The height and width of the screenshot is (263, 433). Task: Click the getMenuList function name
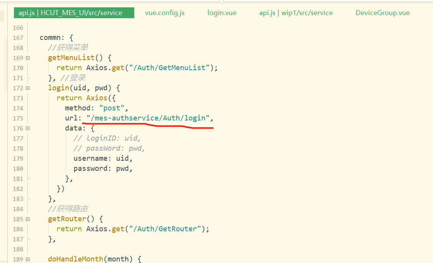tap(71, 58)
